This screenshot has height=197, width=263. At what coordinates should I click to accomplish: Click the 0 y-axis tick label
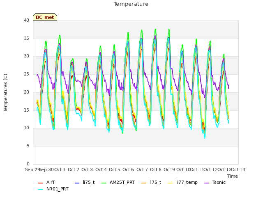point(28,164)
